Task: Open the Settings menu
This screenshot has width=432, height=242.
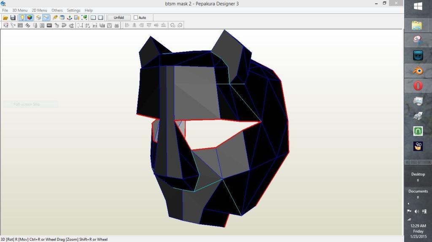Action: [x=73, y=10]
